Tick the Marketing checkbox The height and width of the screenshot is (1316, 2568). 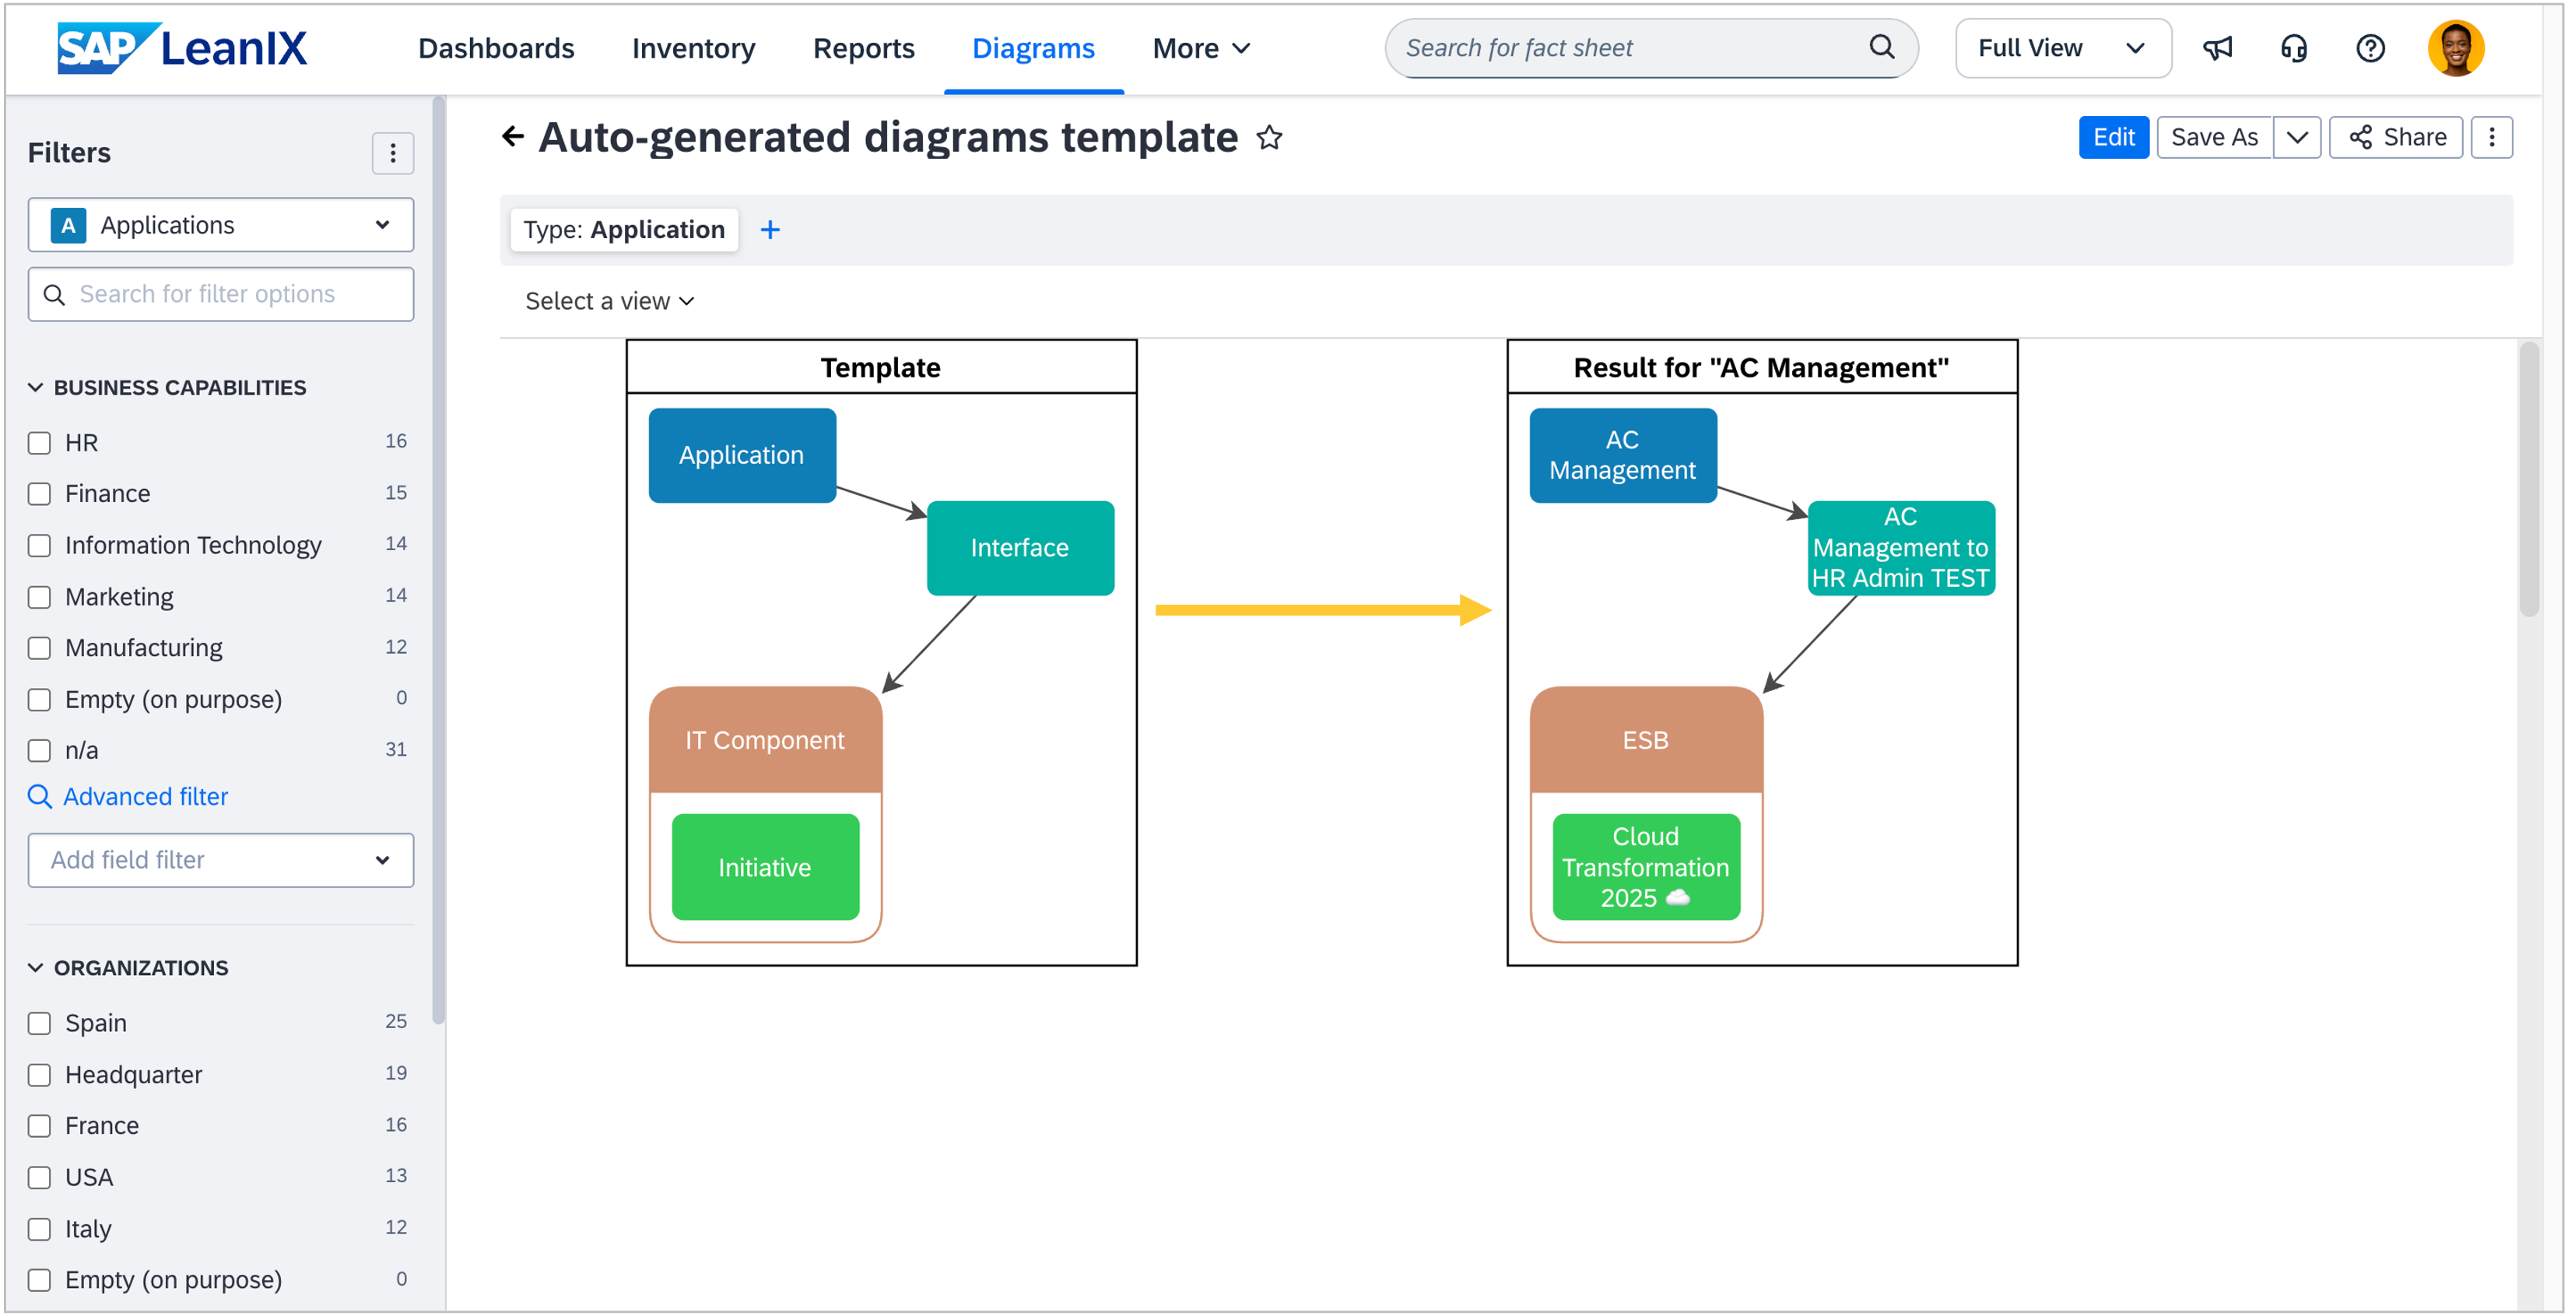[x=40, y=597]
